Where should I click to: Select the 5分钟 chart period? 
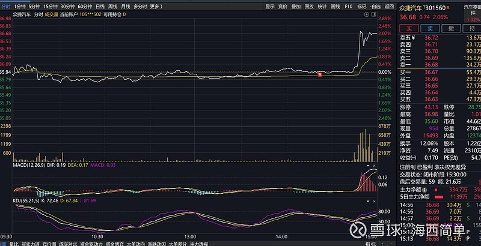pyautogui.click(x=34, y=7)
